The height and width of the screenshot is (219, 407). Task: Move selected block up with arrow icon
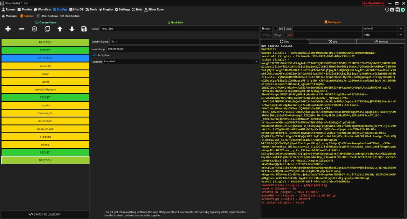tap(60, 29)
